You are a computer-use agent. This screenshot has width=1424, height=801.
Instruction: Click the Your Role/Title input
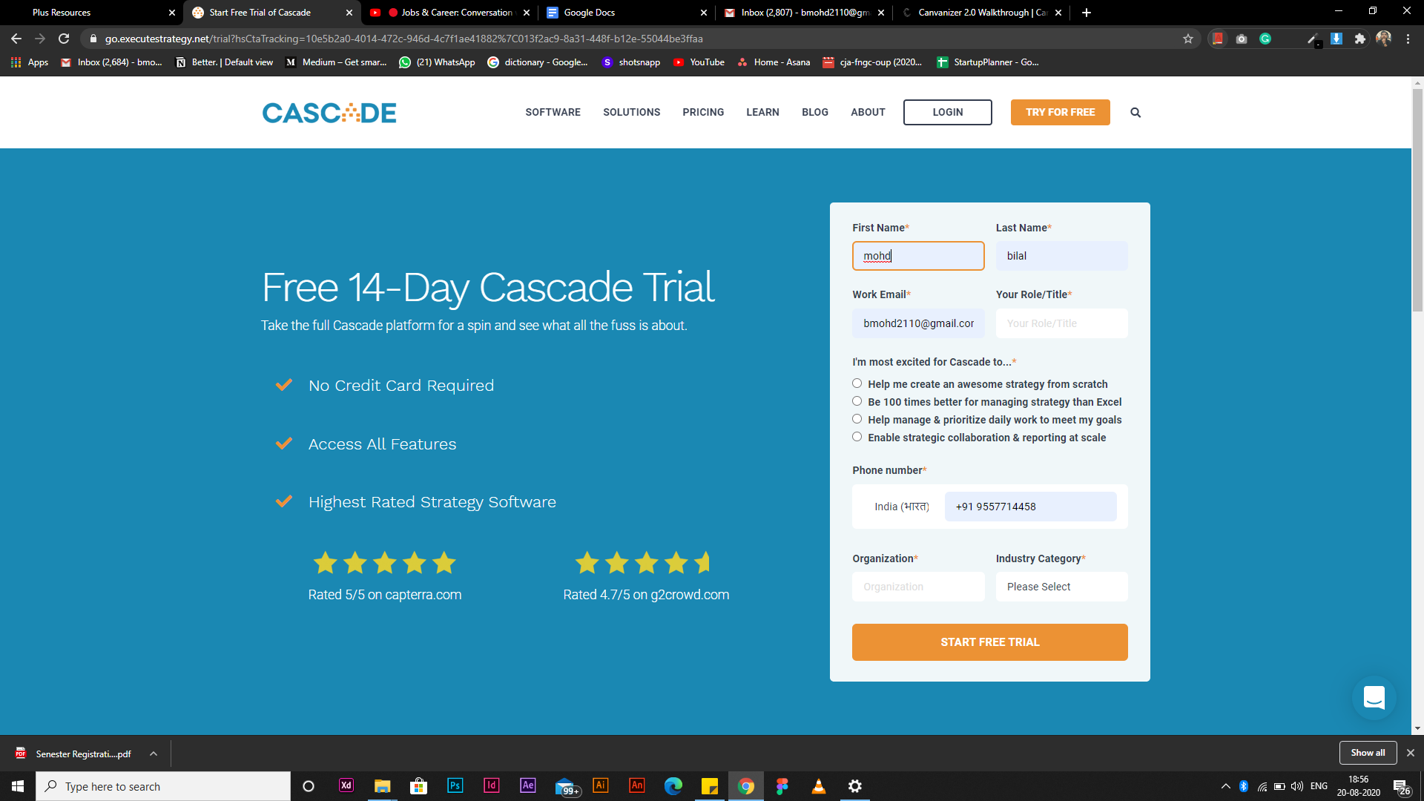click(x=1061, y=323)
